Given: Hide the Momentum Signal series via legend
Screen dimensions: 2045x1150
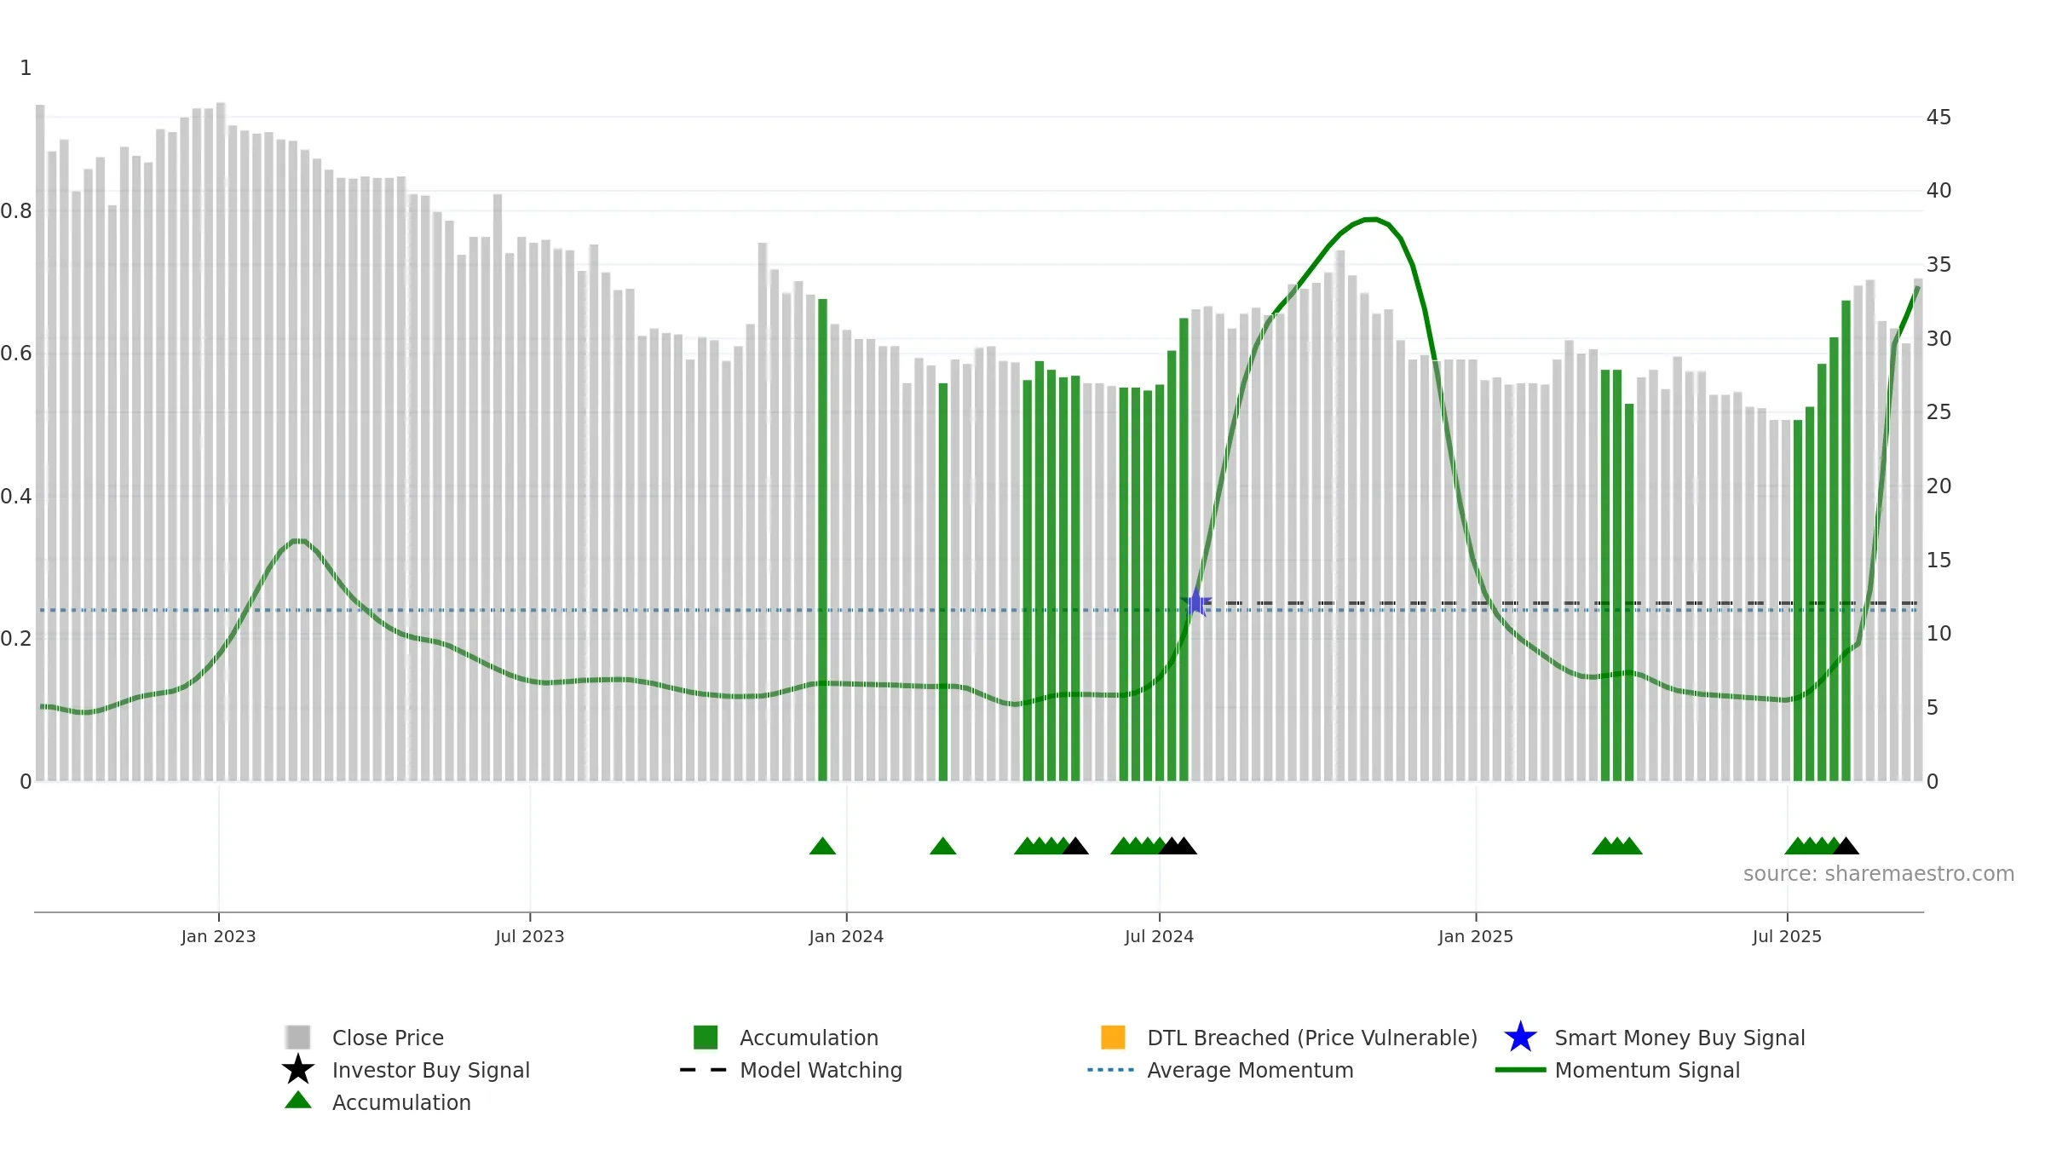Looking at the screenshot, I should (1647, 1070).
